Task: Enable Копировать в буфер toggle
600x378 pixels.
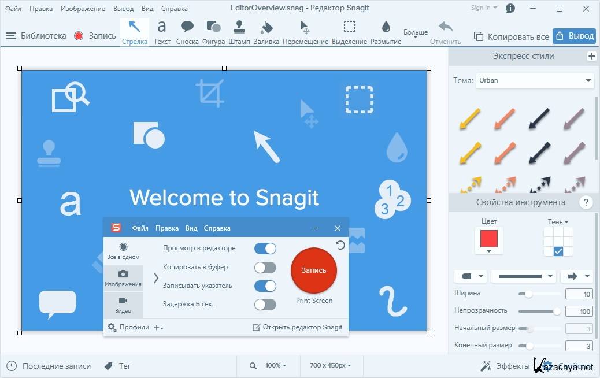Action: [x=265, y=267]
